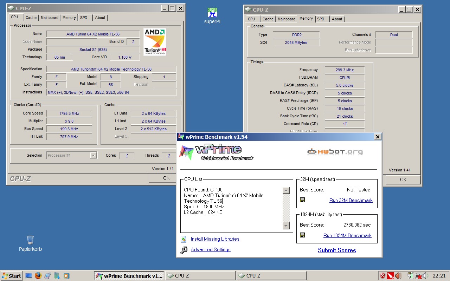
Task: Open the About tab in left CPU-Z
Action: coord(100,18)
